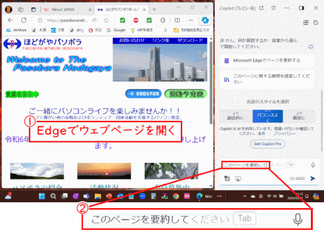Open the sunset thumbnail on the page
Screen dimensions: 324x230
(104, 171)
